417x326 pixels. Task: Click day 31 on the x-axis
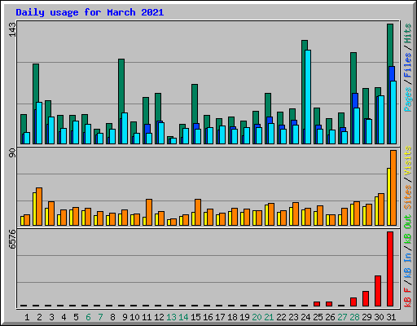click(391, 317)
